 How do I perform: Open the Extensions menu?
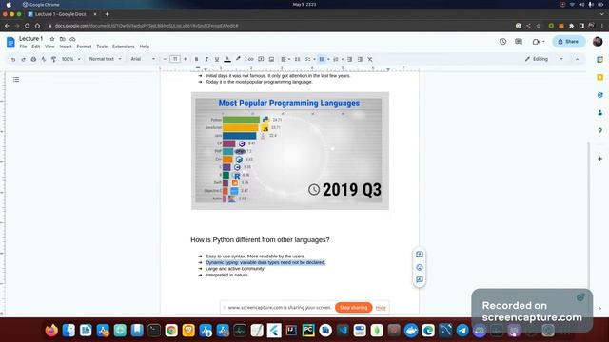pyautogui.click(x=123, y=47)
